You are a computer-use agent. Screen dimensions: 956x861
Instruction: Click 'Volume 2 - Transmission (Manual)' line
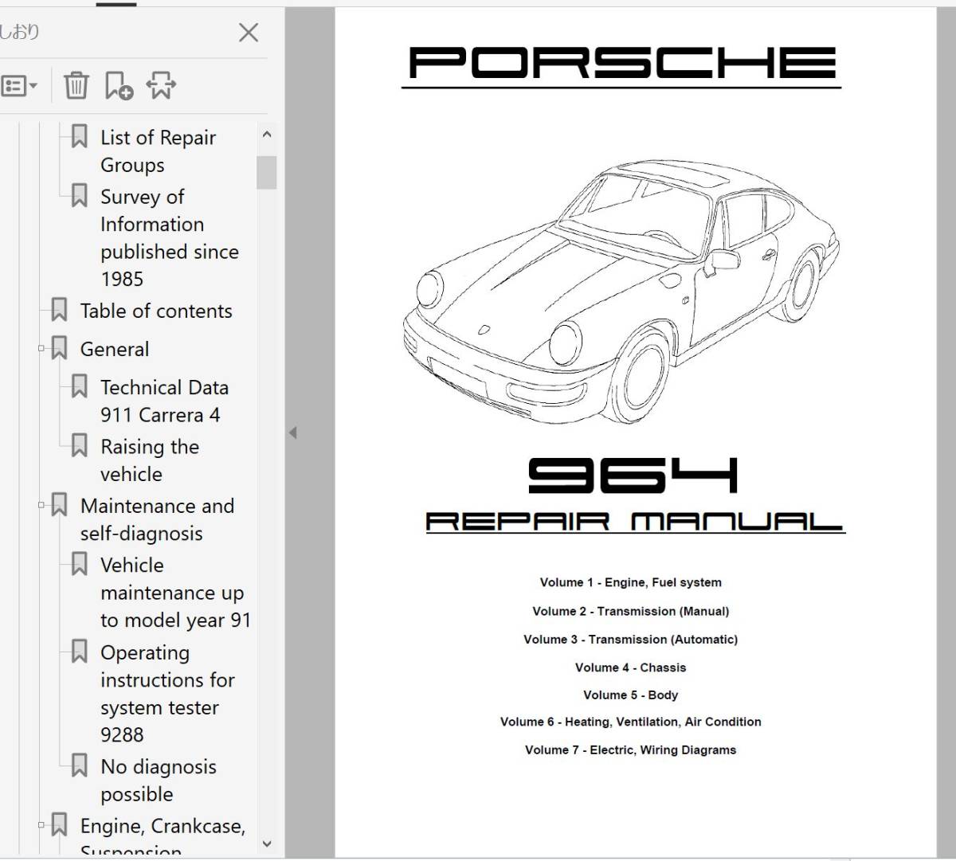[631, 611]
